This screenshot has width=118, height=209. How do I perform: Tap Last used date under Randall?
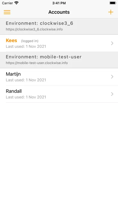[x=26, y=97]
